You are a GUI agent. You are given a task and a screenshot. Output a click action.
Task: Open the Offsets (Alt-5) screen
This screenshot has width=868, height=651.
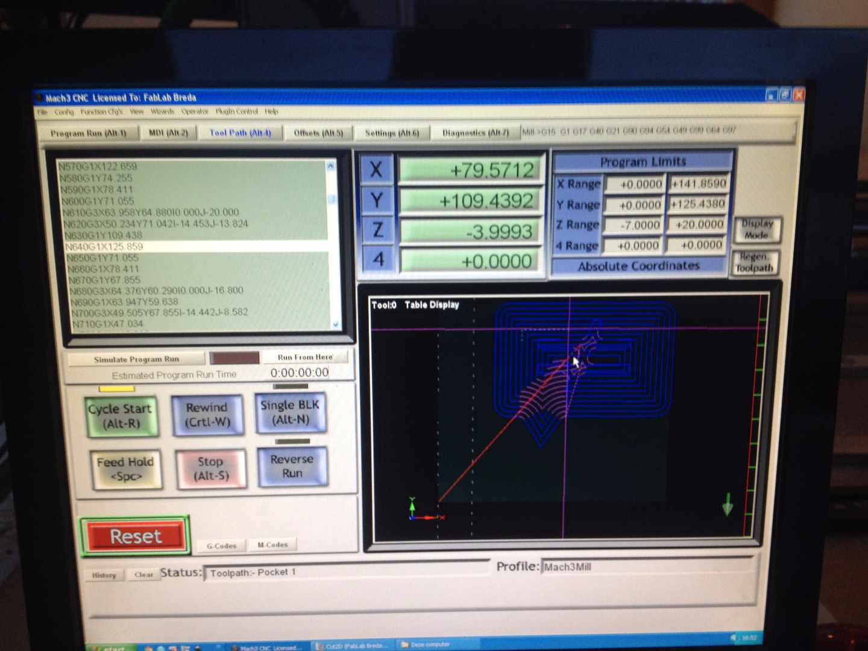[318, 133]
